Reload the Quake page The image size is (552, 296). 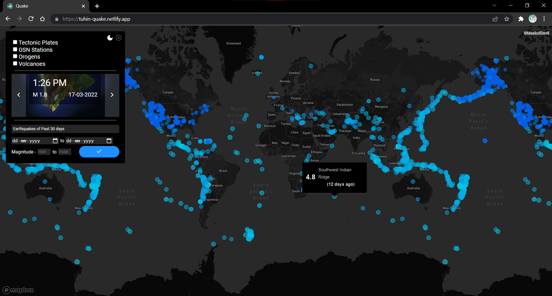click(x=31, y=19)
